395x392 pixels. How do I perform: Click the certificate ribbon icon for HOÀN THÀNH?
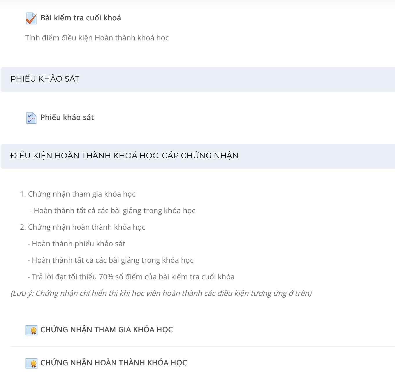pos(31,363)
